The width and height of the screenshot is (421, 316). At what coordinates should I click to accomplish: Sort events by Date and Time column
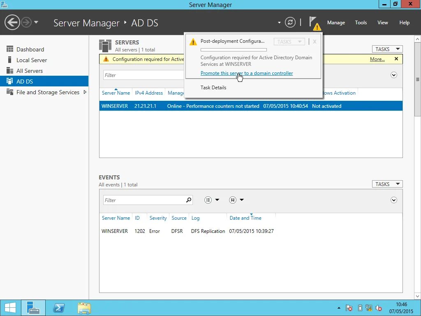245,218
